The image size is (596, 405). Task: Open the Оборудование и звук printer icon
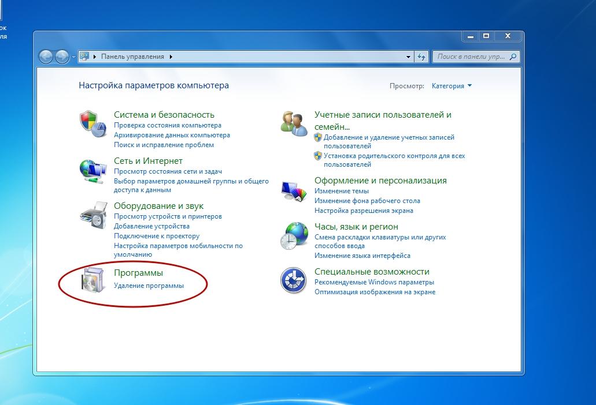(94, 215)
